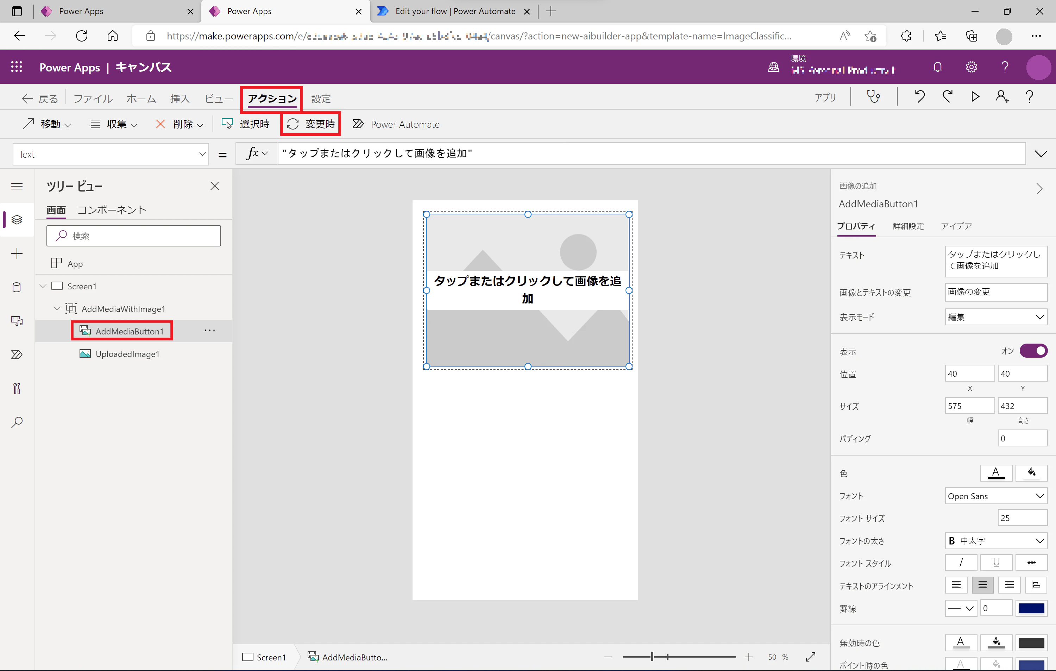Toggle the underline font style button
This screenshot has height=671, width=1056.
tap(996, 563)
